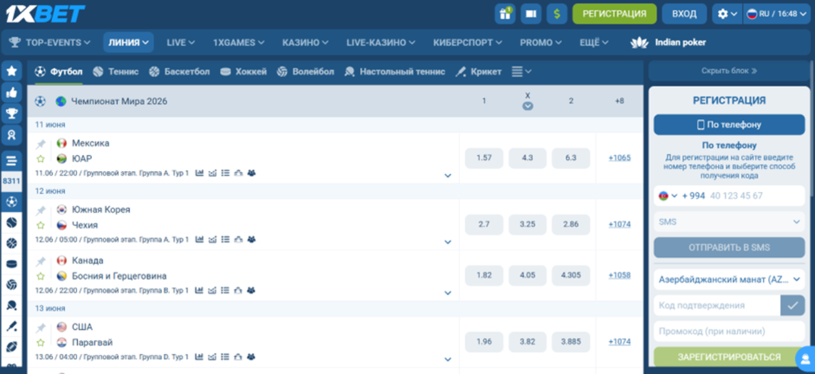Select the tennis ball icon in left sidebar
The width and height of the screenshot is (815, 374).
tap(11, 222)
